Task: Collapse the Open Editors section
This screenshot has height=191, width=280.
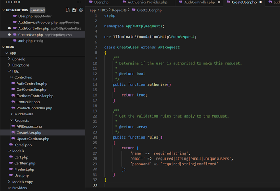Action: click(3, 10)
